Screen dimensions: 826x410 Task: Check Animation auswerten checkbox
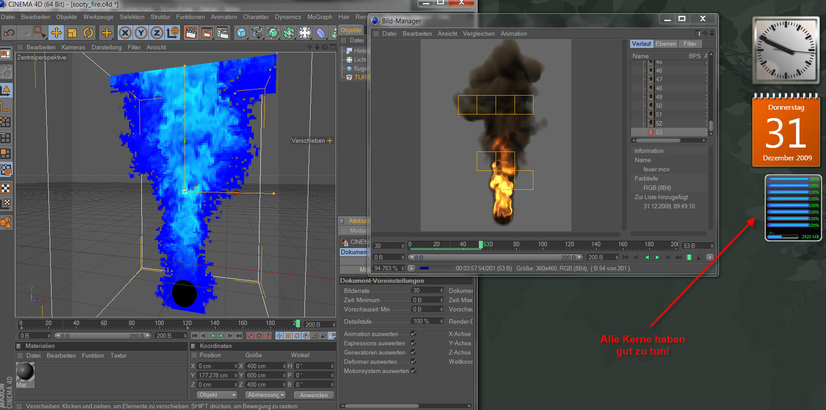(x=413, y=334)
